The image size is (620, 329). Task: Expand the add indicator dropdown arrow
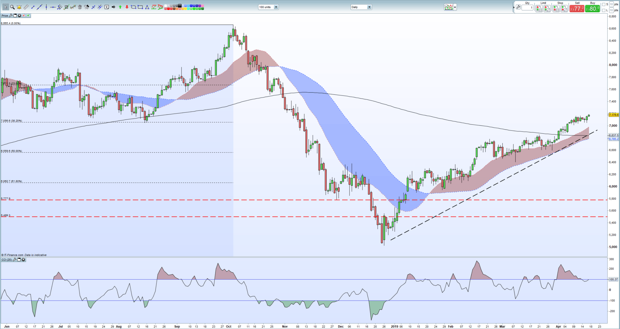pos(455,7)
